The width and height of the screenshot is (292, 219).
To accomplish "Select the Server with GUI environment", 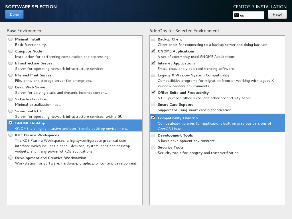I will coord(10,111).
